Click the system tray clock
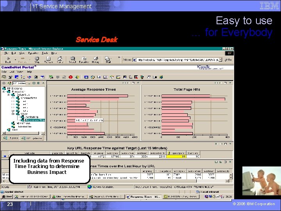 (228, 197)
